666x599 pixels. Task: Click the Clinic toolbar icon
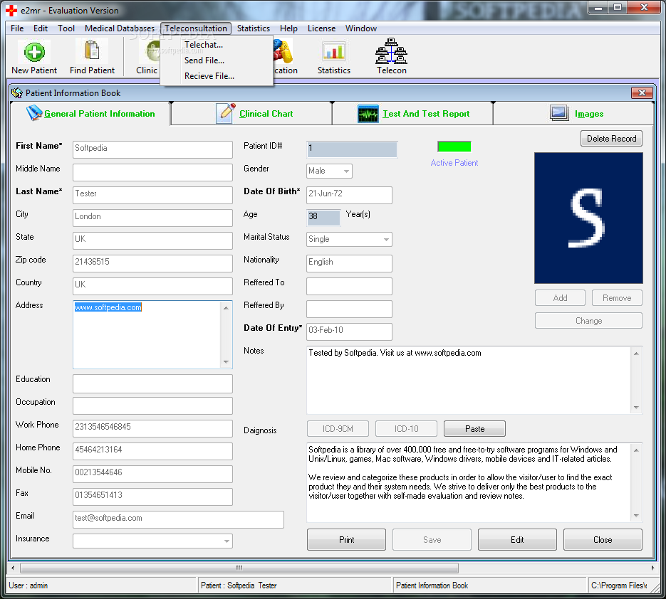pos(152,52)
